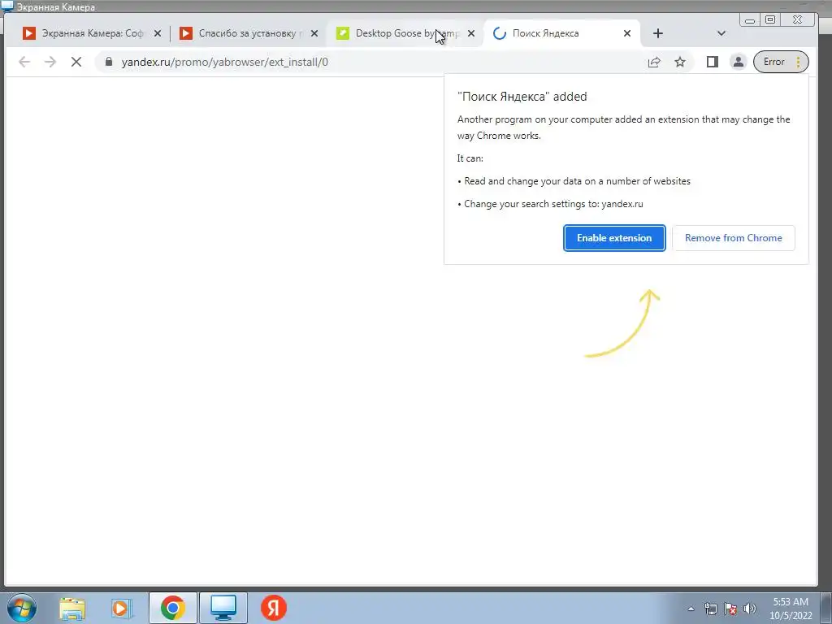Minimize the Chrome window
The width and height of the screenshot is (832, 624).
coord(750,20)
